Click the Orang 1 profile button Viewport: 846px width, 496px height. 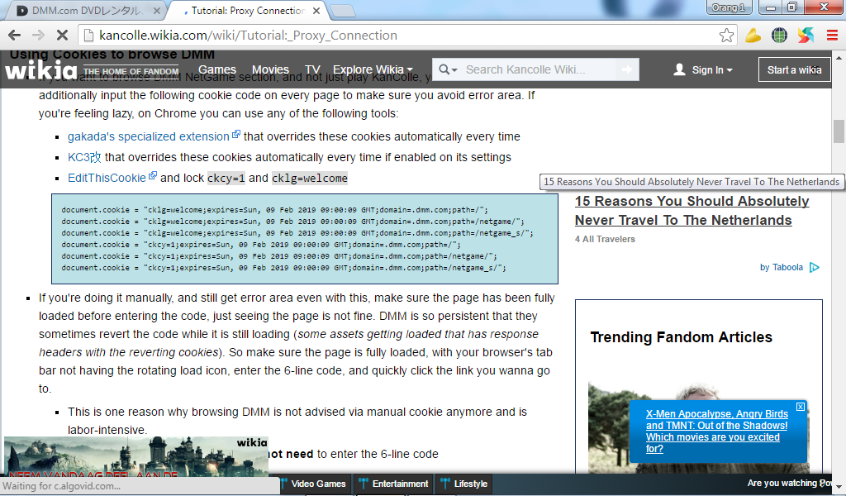[729, 7]
